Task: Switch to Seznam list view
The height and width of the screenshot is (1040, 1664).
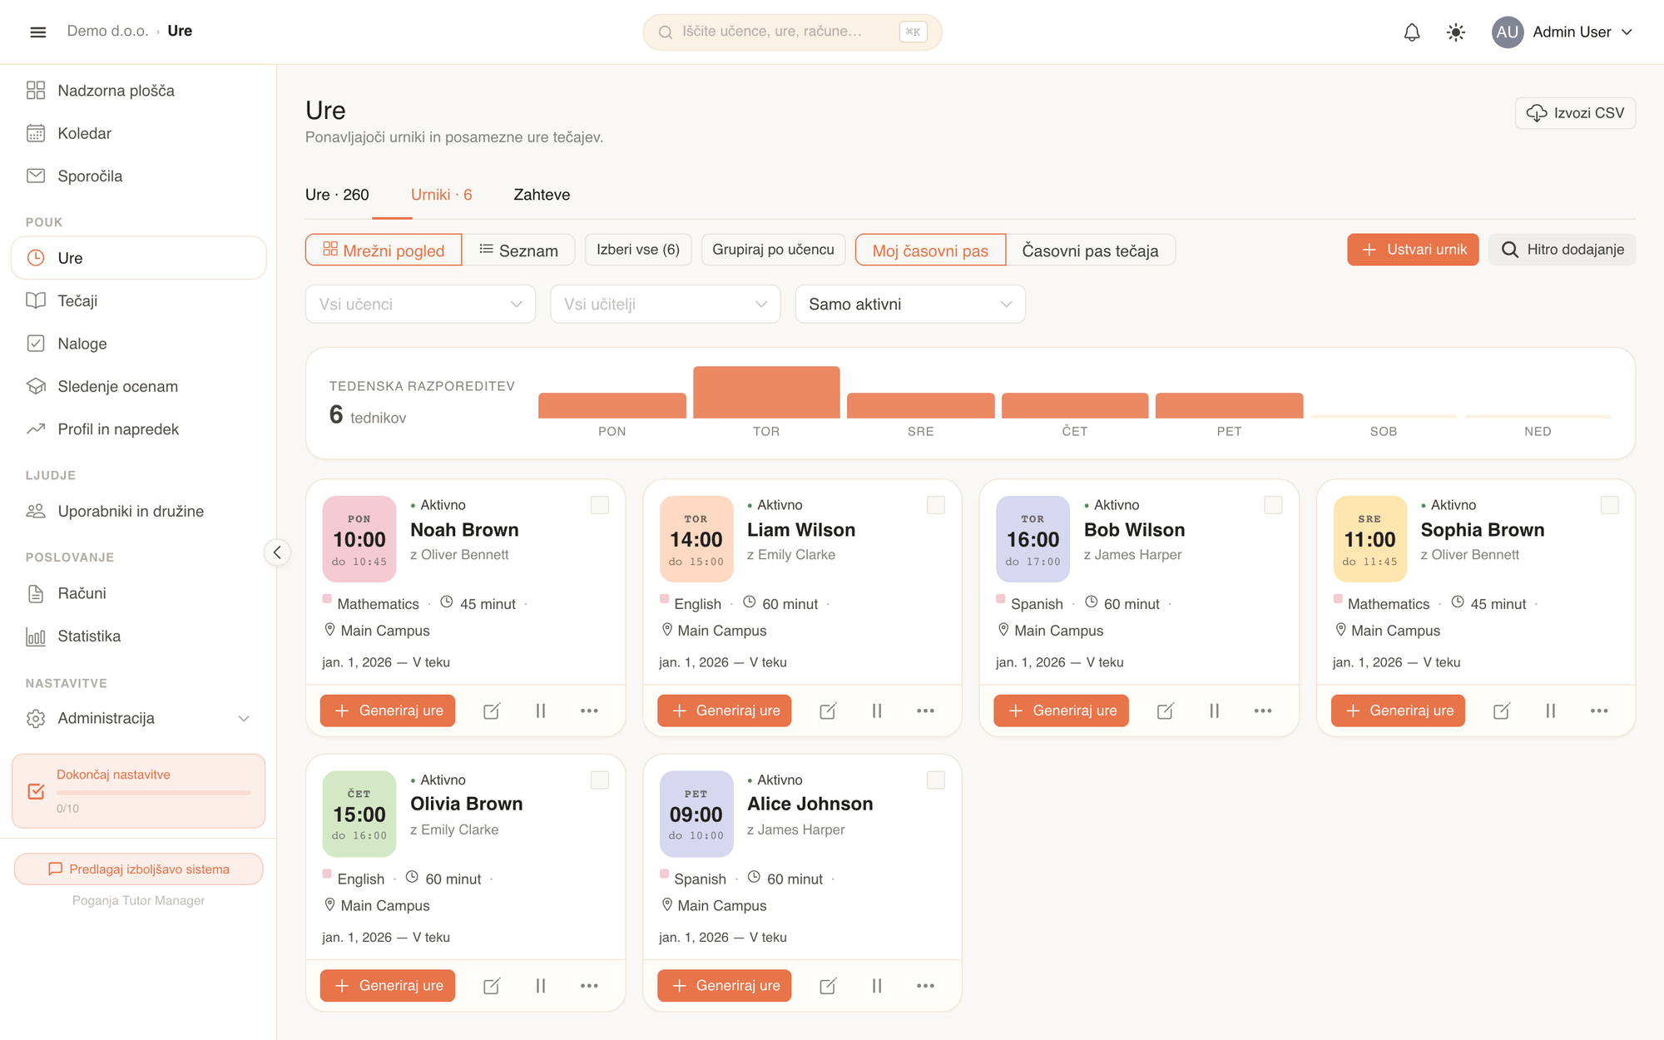Action: (x=518, y=250)
